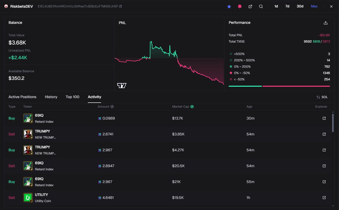Click the Token column header
This screenshot has height=210, width=339.
(x=28, y=107)
